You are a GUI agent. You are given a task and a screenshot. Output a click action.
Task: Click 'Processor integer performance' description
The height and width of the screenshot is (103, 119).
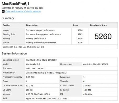tap(40, 30)
